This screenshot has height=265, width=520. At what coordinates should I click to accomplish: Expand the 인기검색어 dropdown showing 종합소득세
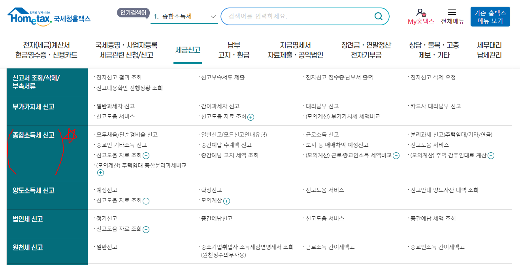(x=213, y=17)
